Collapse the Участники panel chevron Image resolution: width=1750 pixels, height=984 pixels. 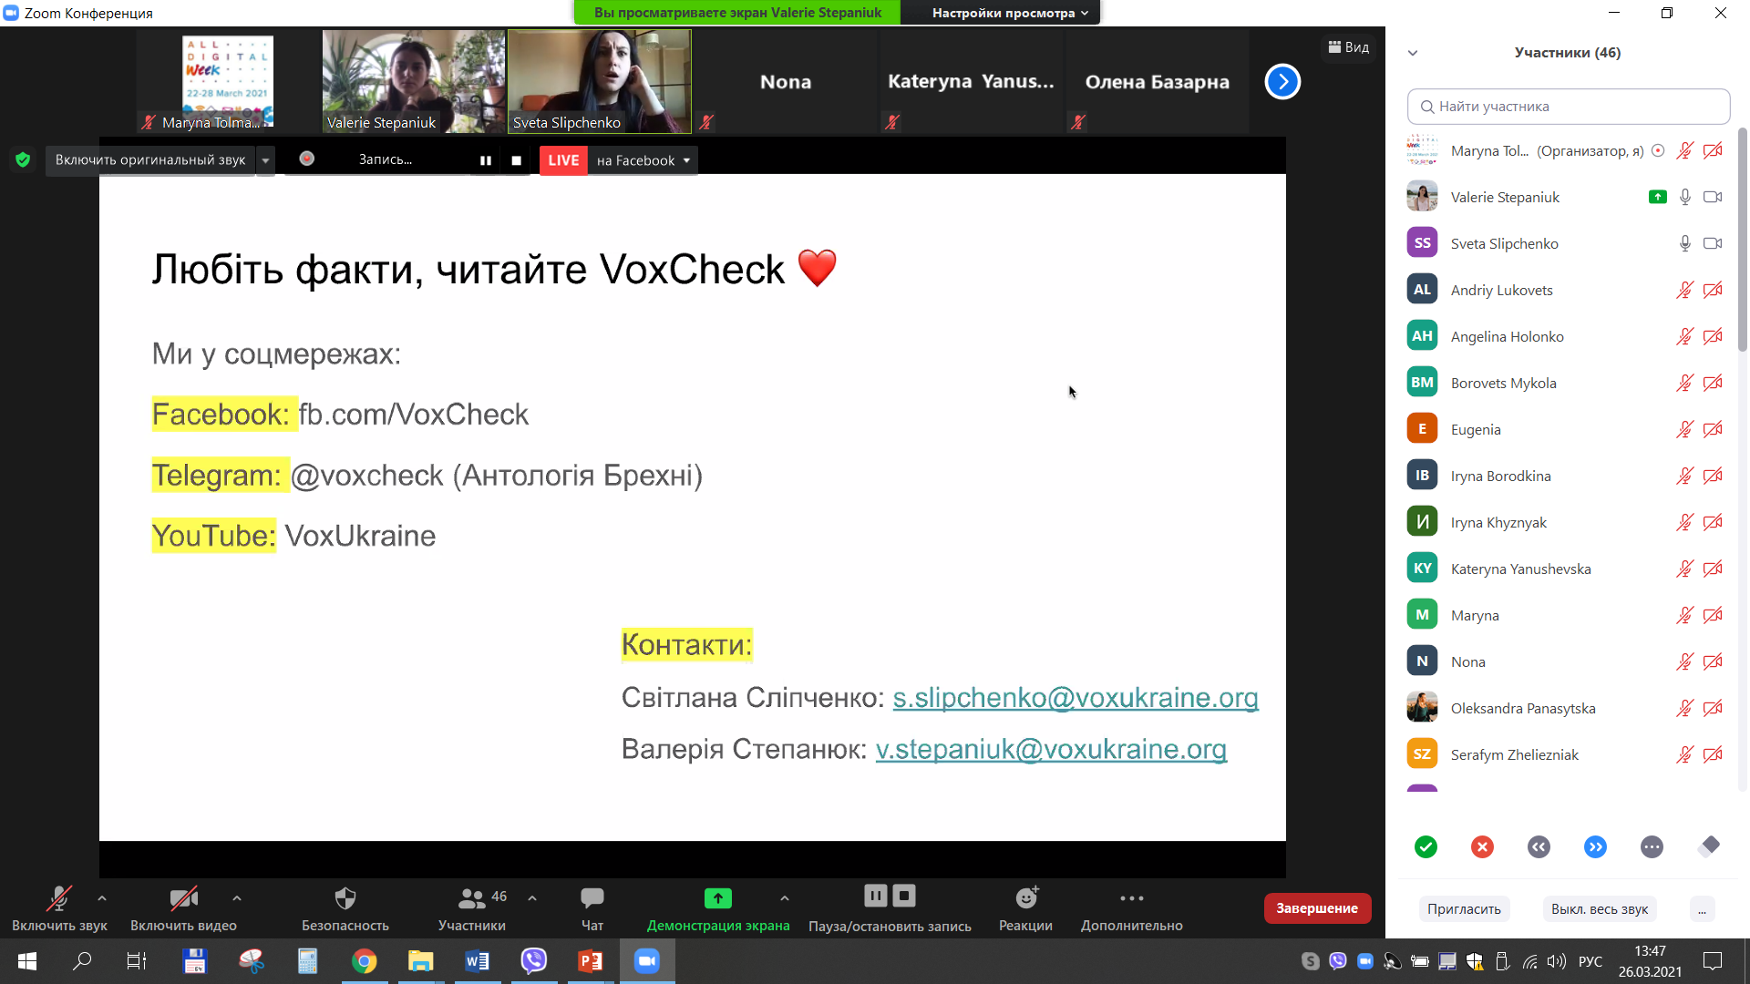click(1413, 53)
